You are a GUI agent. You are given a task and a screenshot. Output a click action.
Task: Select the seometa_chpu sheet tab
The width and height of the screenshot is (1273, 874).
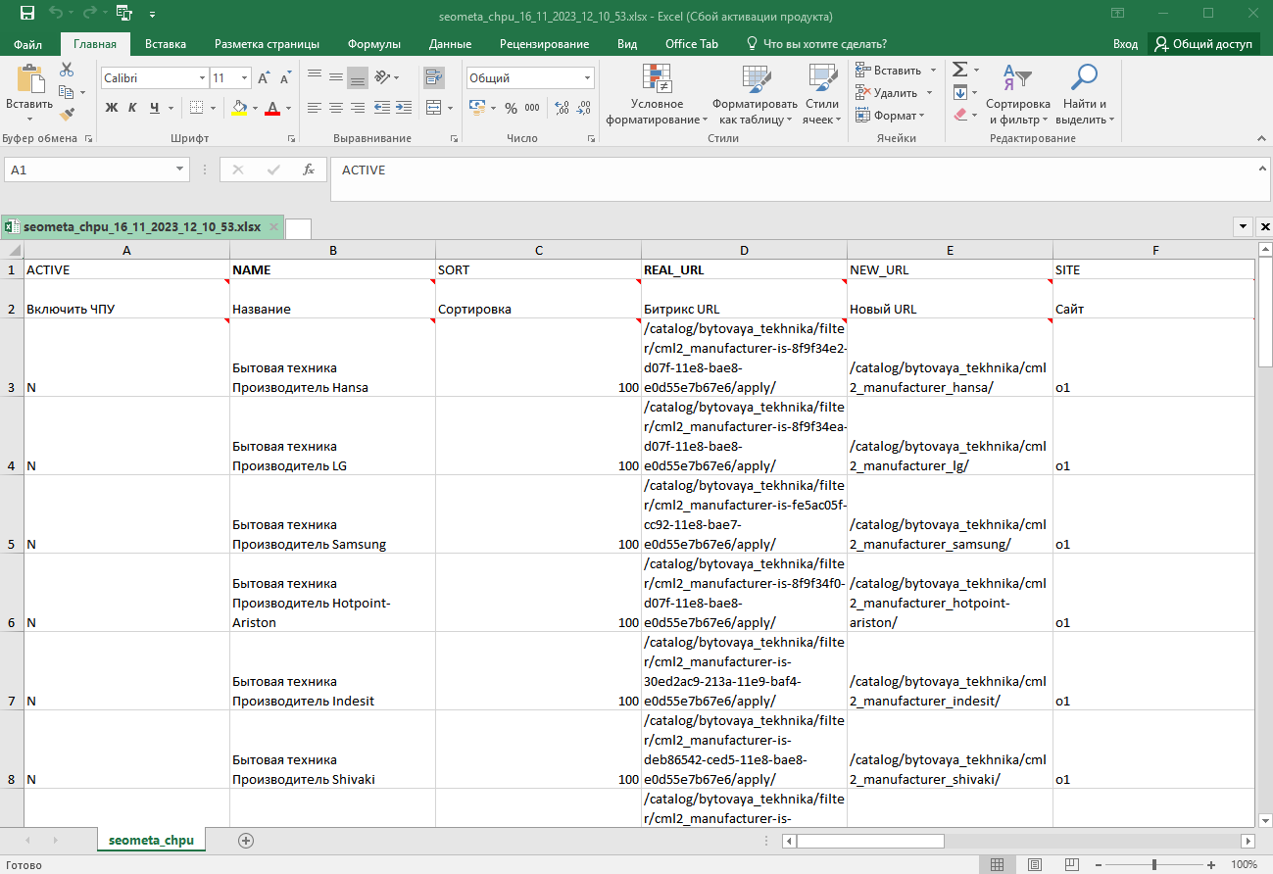152,841
